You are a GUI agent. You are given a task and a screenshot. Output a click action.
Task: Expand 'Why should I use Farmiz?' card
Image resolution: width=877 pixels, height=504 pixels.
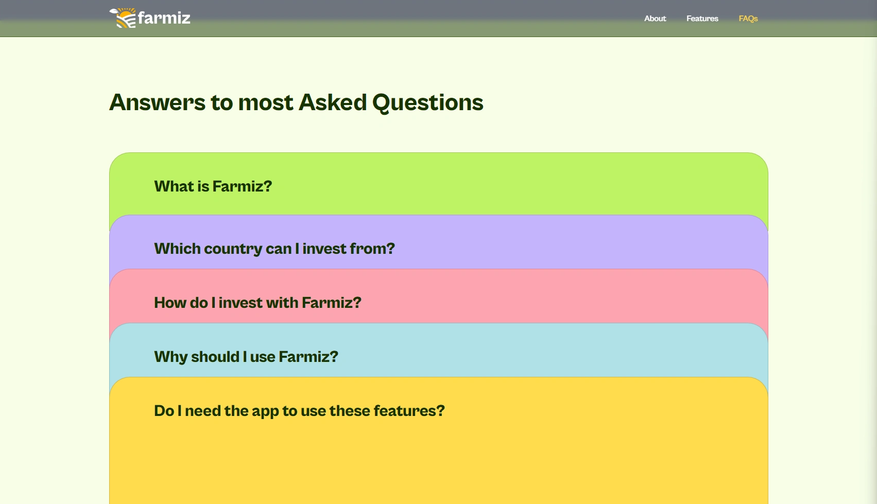[x=438, y=351]
